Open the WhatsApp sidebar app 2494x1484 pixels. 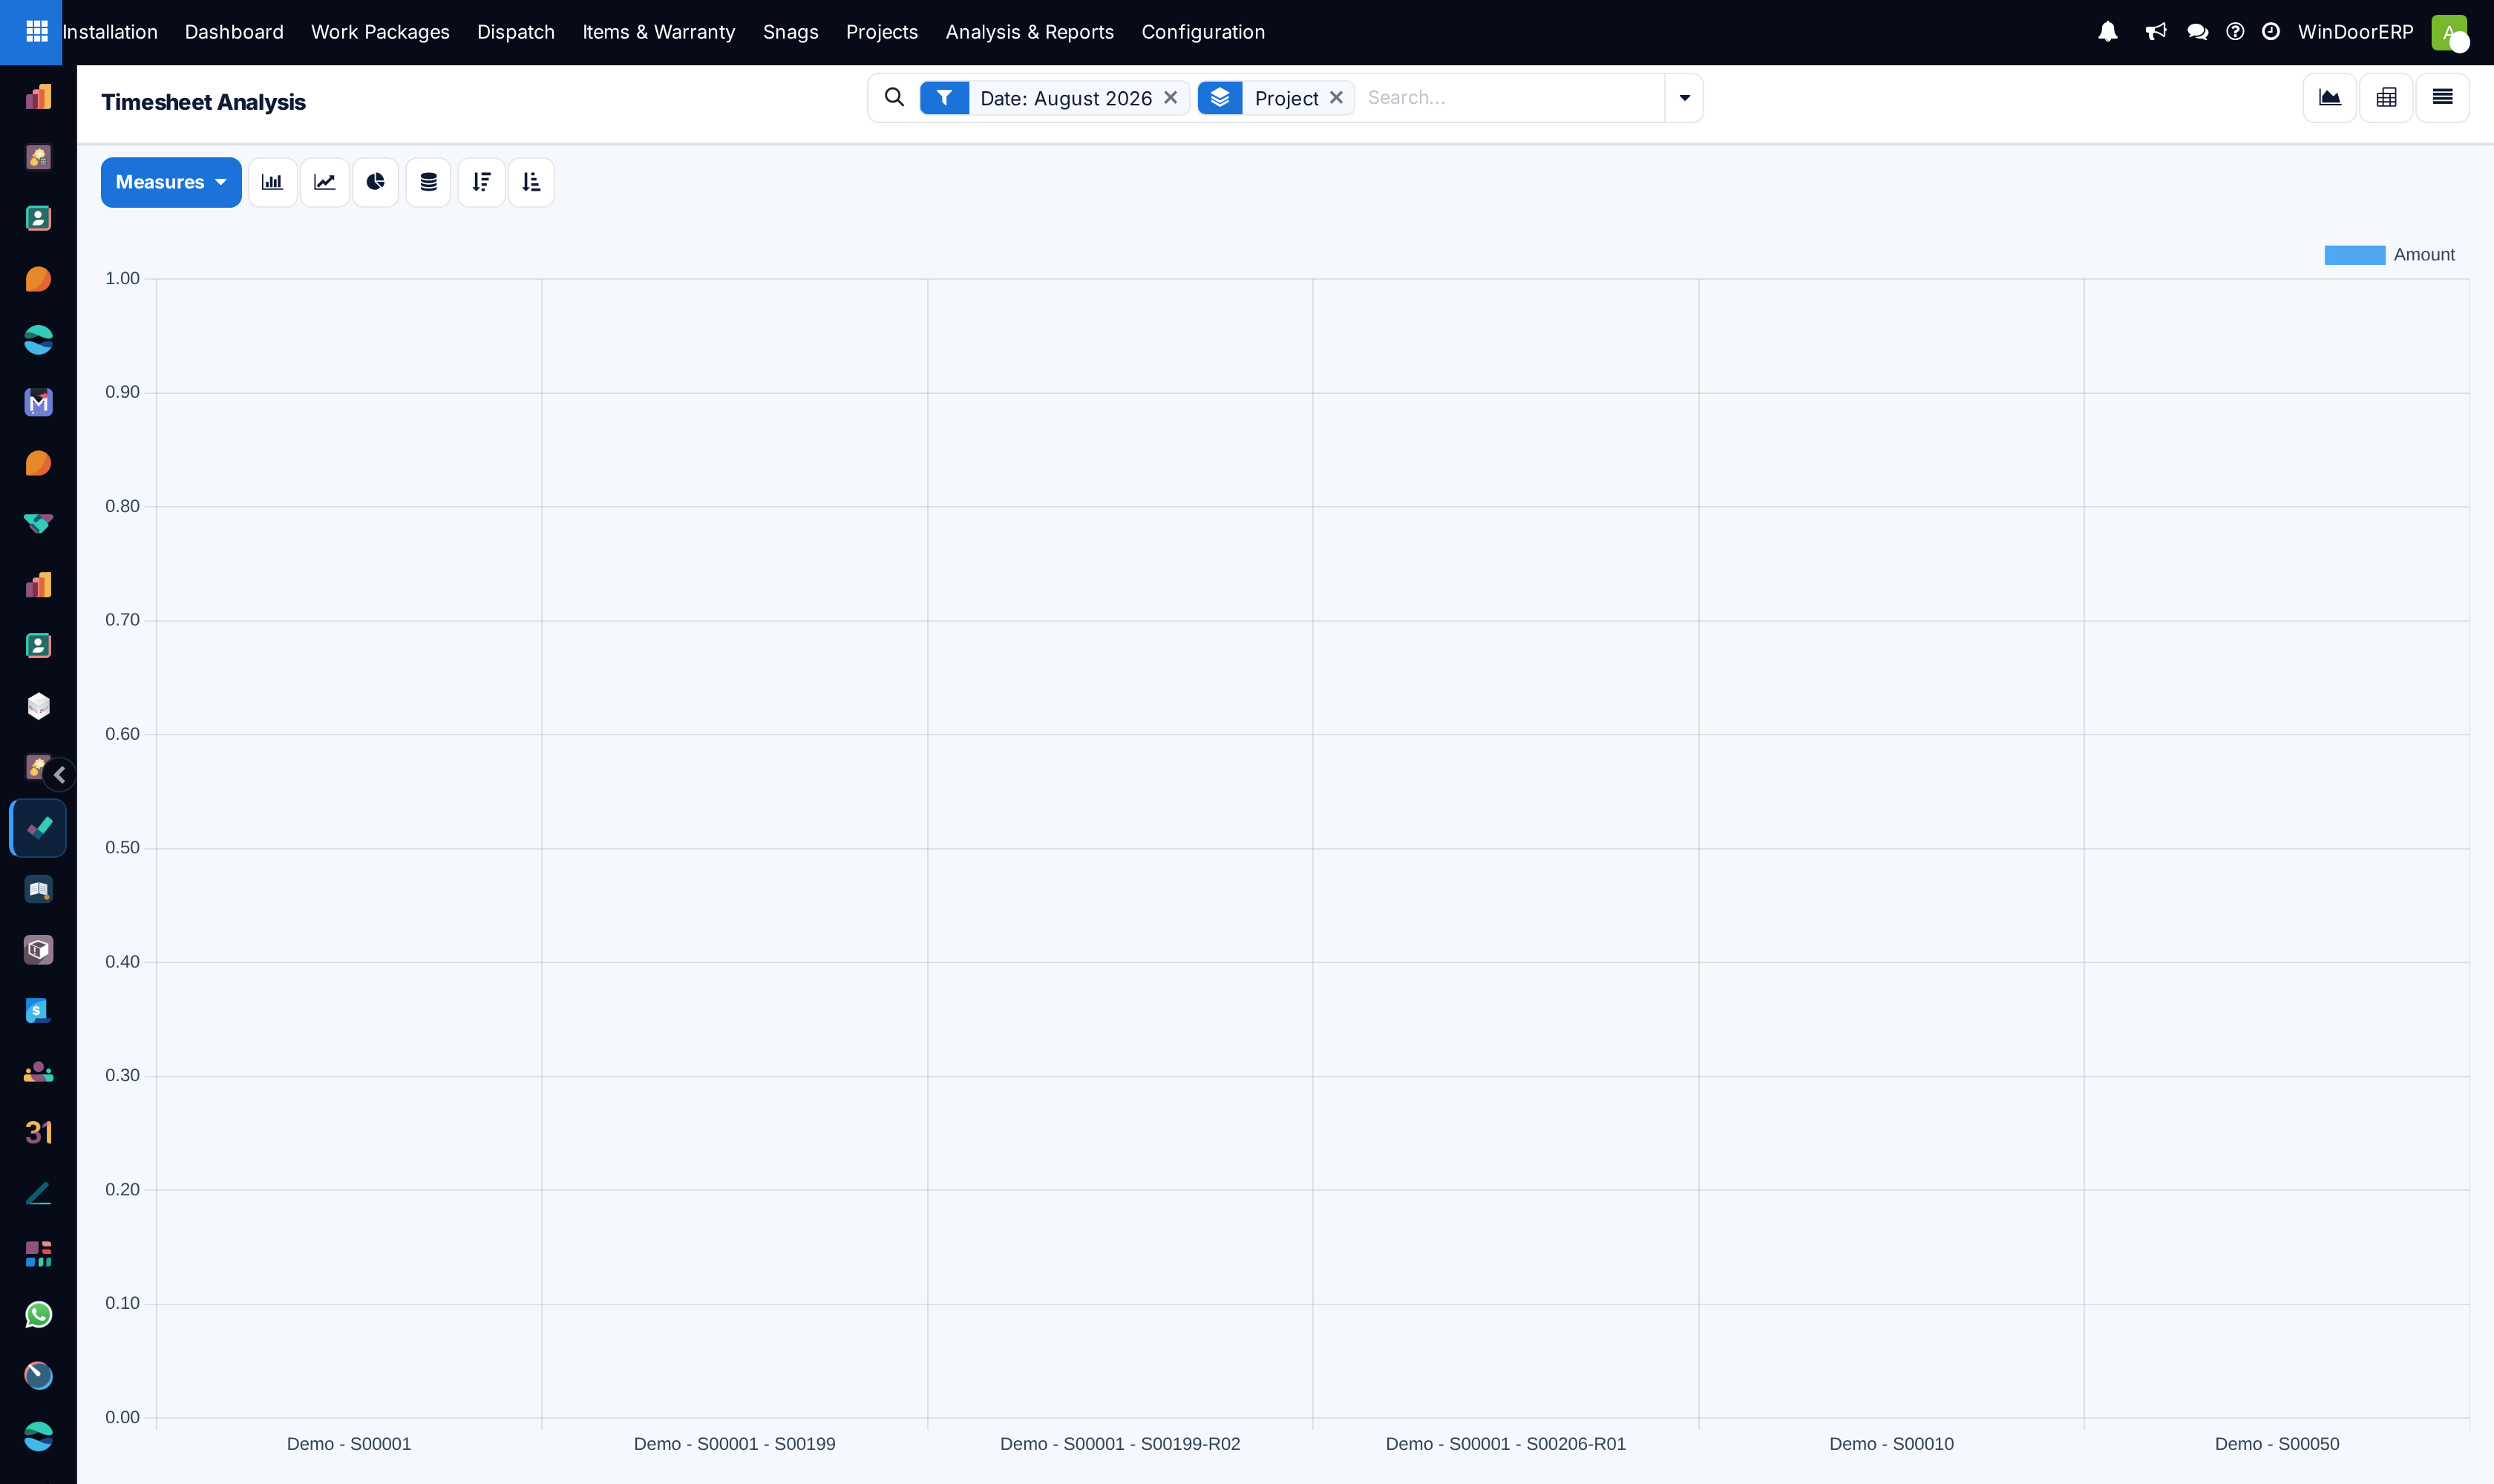click(x=38, y=1315)
